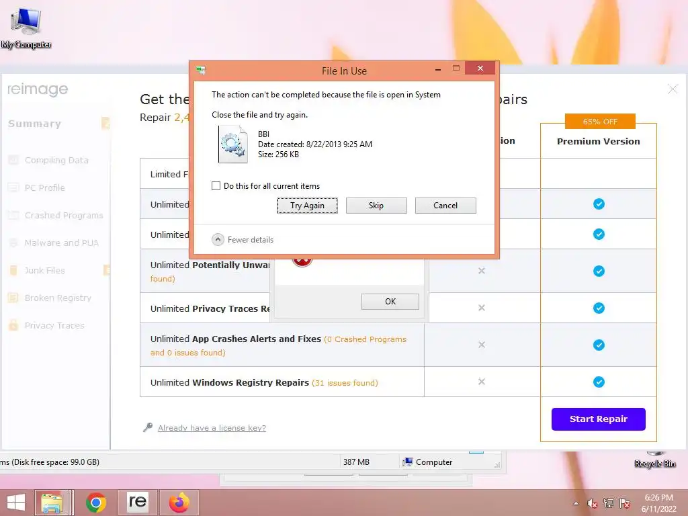Viewport: 688px width, 516px height.
Task: Open Windows Start button
Action: (16, 503)
